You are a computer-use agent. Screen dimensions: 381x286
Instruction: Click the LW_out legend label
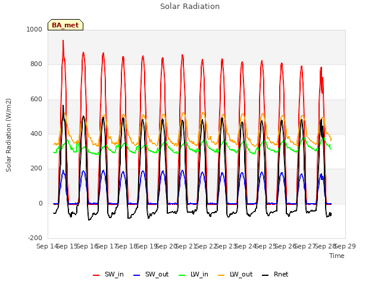[241, 275]
